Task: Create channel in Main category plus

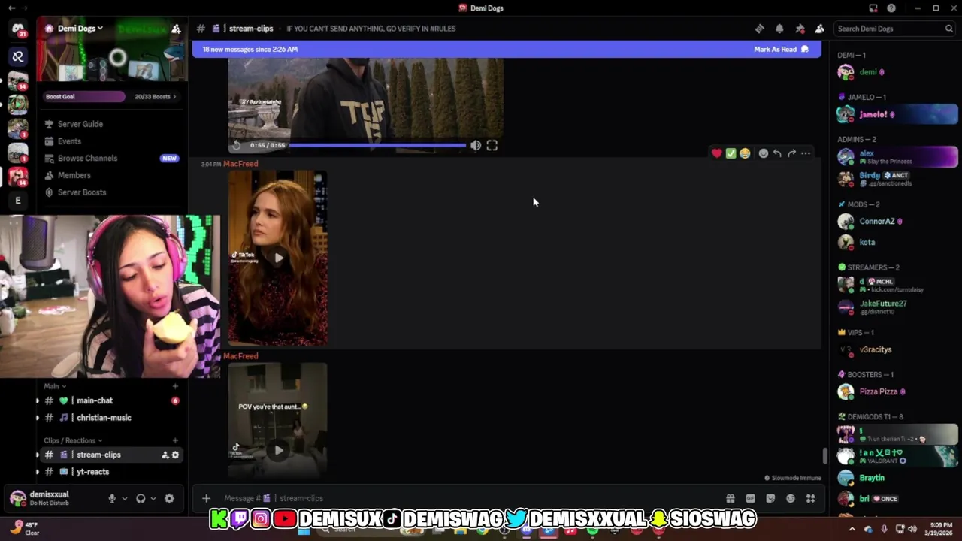Action: click(x=175, y=386)
